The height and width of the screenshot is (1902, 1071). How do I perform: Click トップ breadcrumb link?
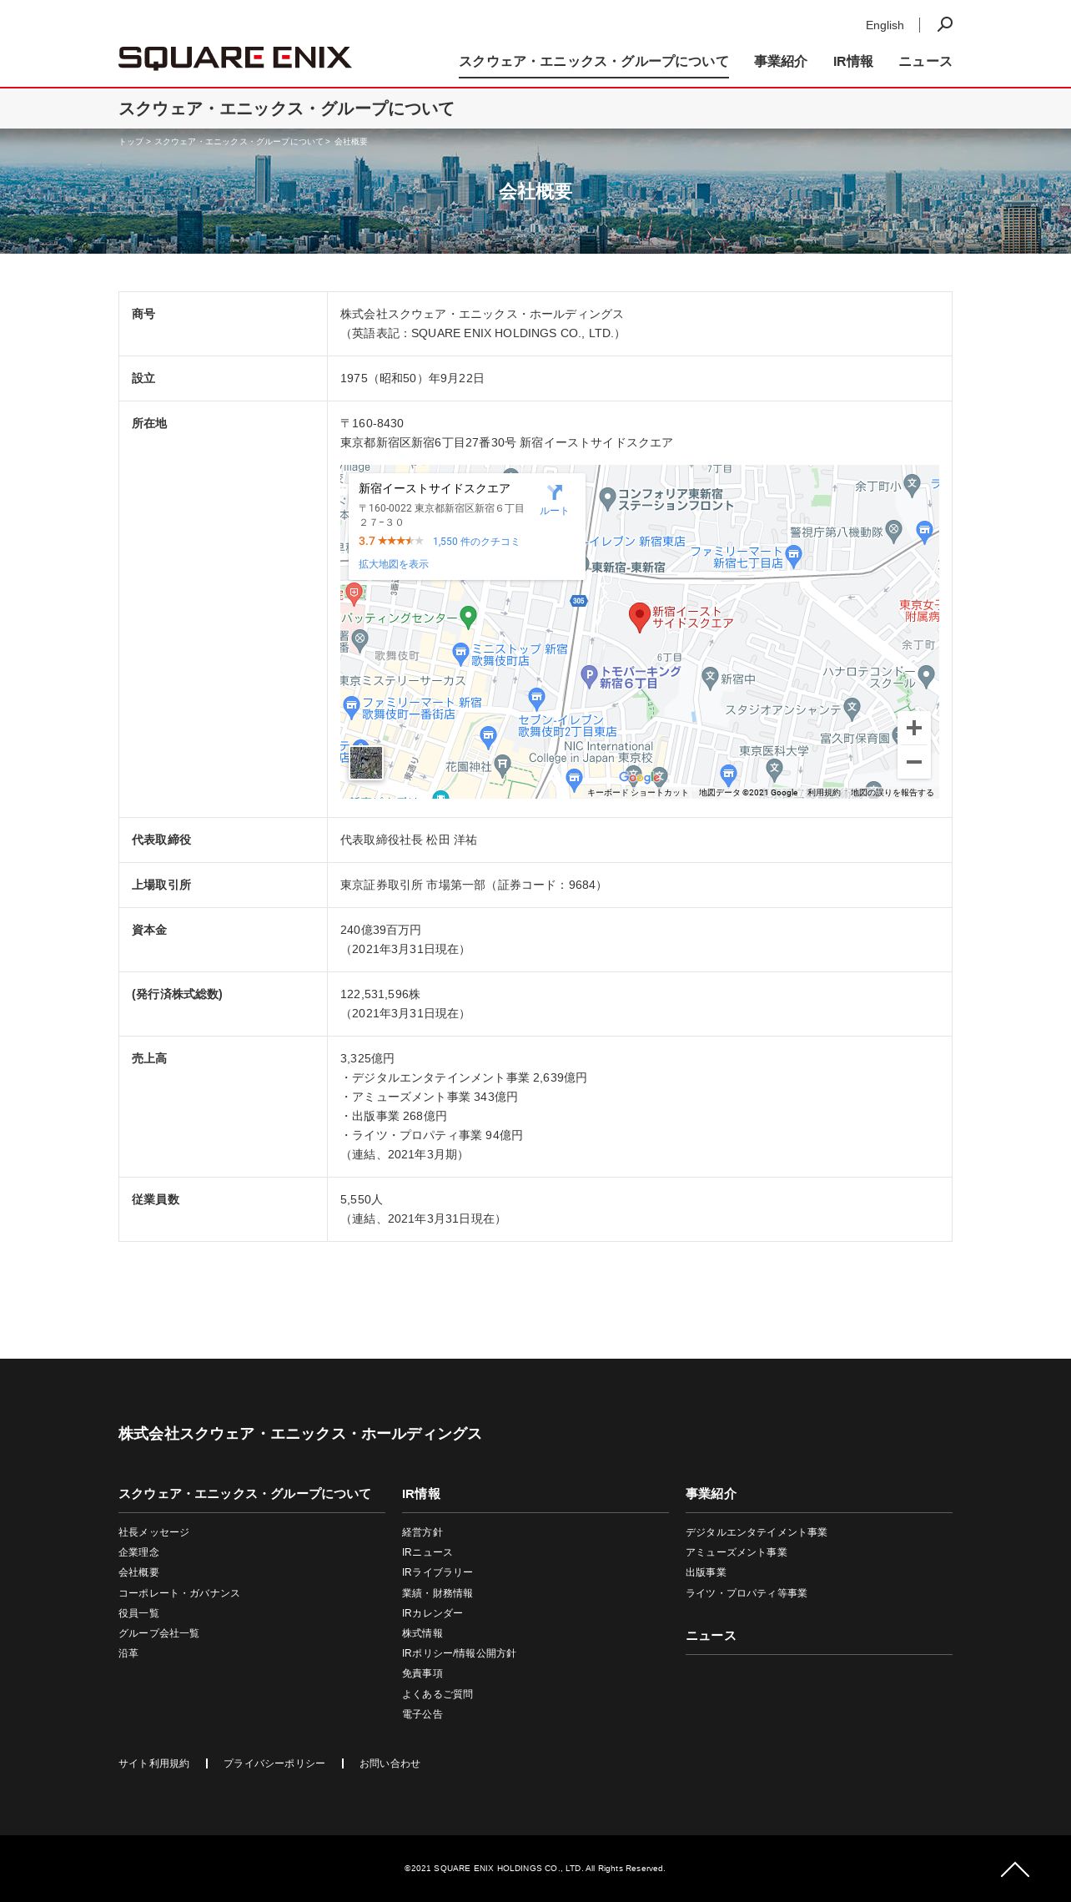coord(131,142)
